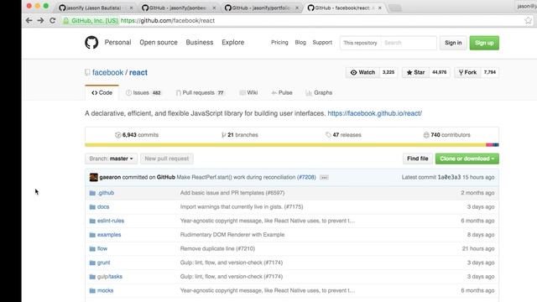Image resolution: width=537 pixels, height=302 pixels.
Task: Close the facebook/react browser tab
Action: click(x=380, y=8)
